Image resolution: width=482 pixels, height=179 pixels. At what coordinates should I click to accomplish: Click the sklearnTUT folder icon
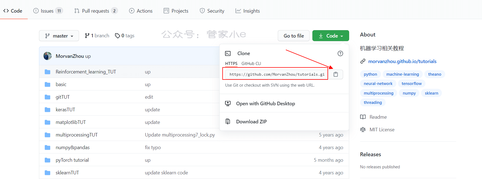pos(47,173)
